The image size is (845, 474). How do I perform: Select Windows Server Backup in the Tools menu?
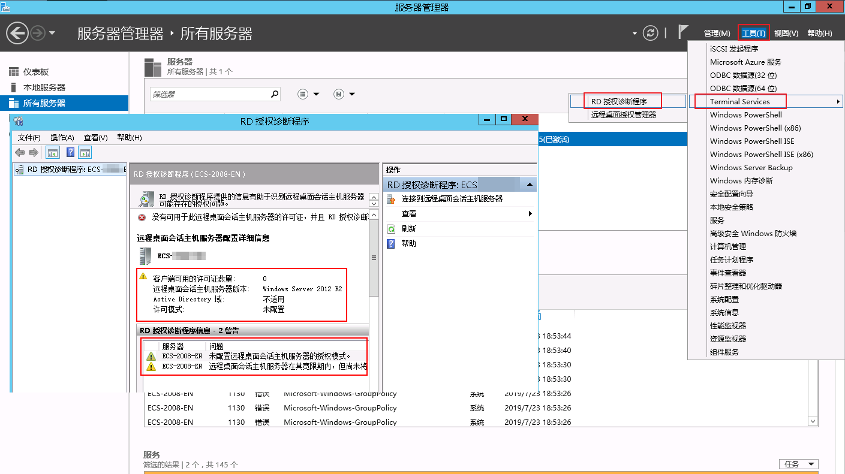751,168
